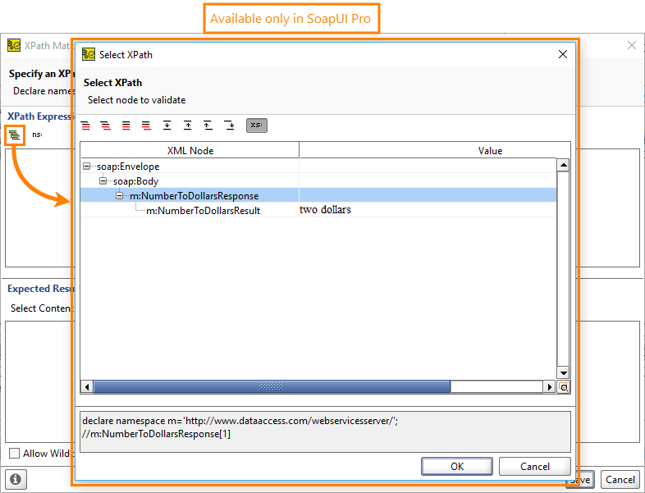Click the up-arrow-between-two-bars toolbar icon
Viewport: 645px width, 493px height.
pos(188,126)
